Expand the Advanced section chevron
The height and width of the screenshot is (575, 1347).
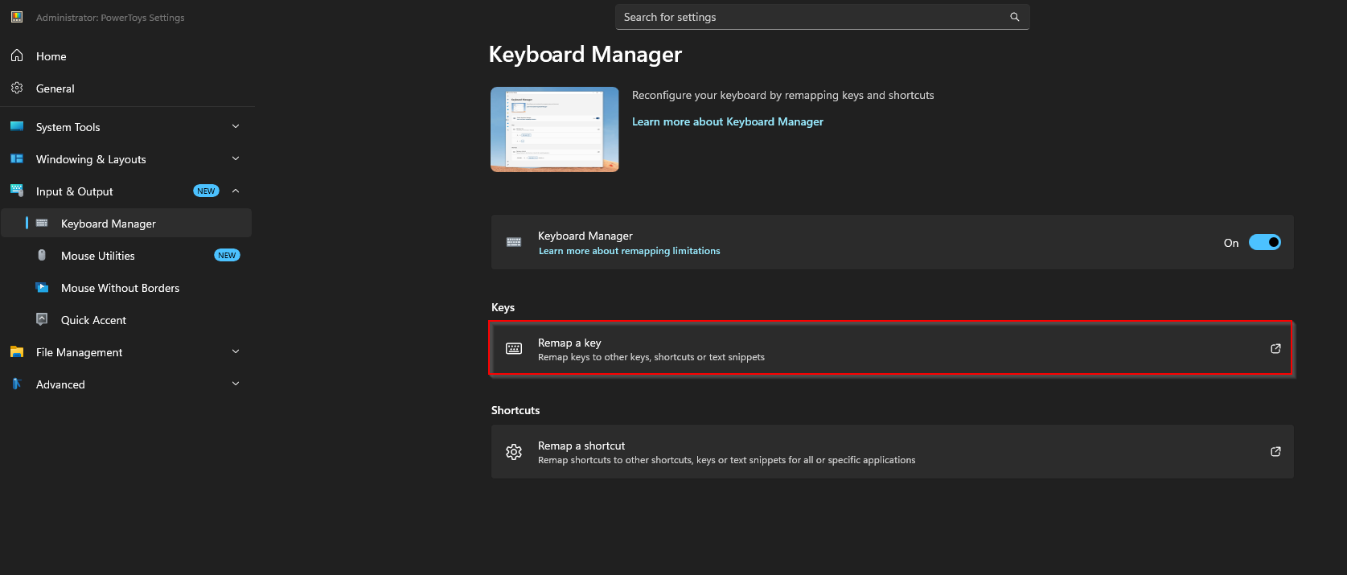coord(236,384)
